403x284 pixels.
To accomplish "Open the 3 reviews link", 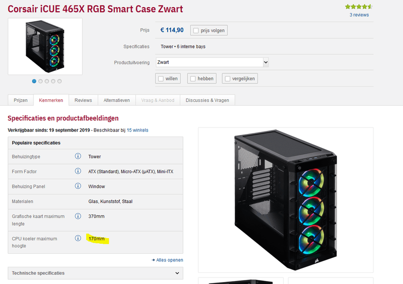I will pos(359,15).
